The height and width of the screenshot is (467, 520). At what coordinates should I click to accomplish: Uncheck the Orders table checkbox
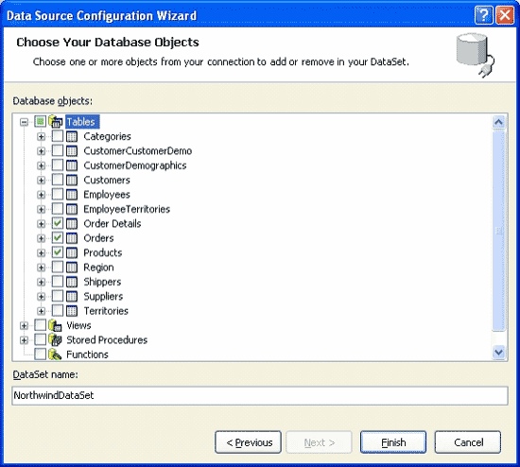58,238
